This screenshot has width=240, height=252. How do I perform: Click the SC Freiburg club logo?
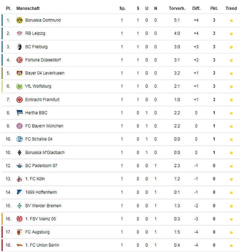click(19, 47)
